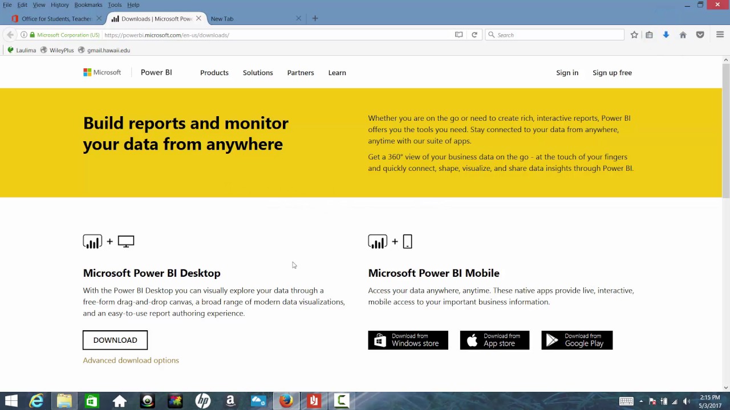The height and width of the screenshot is (410, 730).
Task: Download from Google Play button
Action: tap(577, 340)
